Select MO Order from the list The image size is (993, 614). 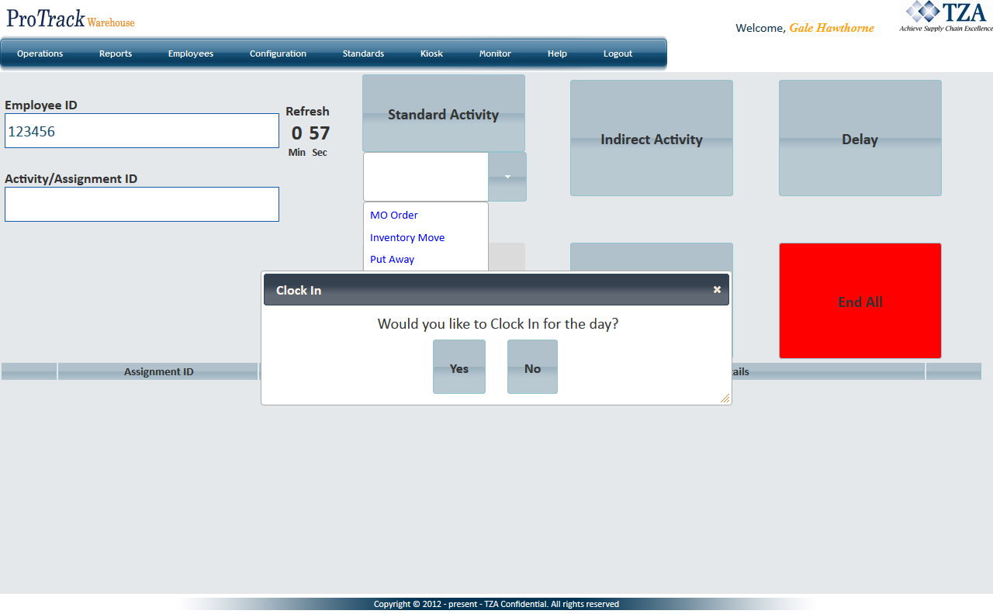coord(394,215)
